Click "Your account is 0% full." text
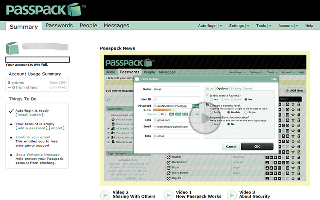320x200 pixels. click(x=27, y=65)
